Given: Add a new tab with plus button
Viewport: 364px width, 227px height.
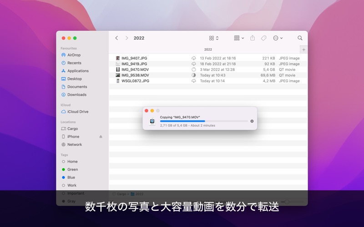Looking at the screenshot, I should tap(303, 49).
